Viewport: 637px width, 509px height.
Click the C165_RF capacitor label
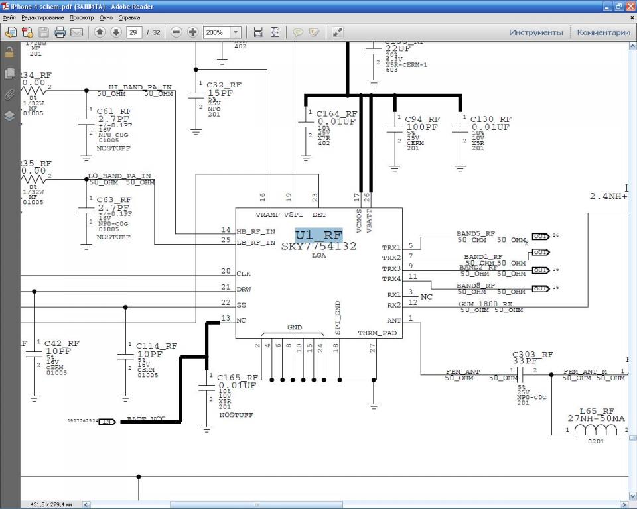click(238, 378)
